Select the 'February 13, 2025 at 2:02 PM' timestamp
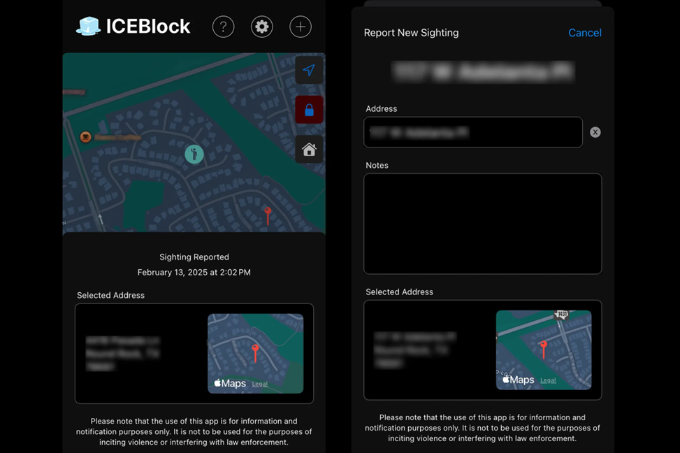This screenshot has width=680, height=453. pos(194,272)
